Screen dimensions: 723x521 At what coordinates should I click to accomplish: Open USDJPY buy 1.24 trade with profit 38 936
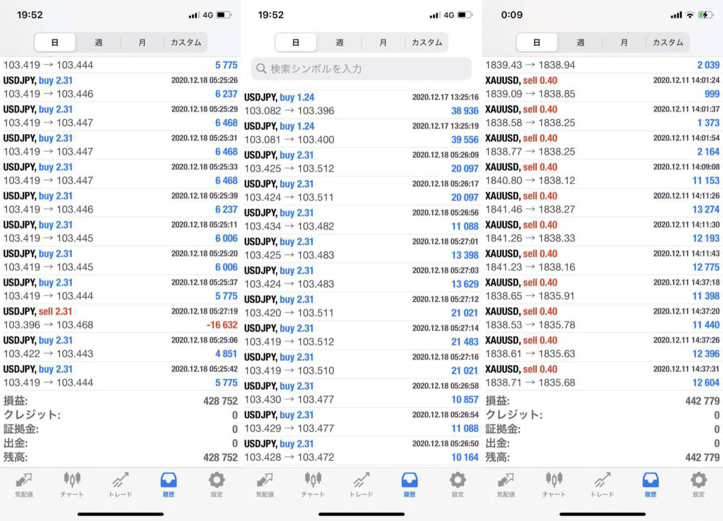click(x=361, y=104)
